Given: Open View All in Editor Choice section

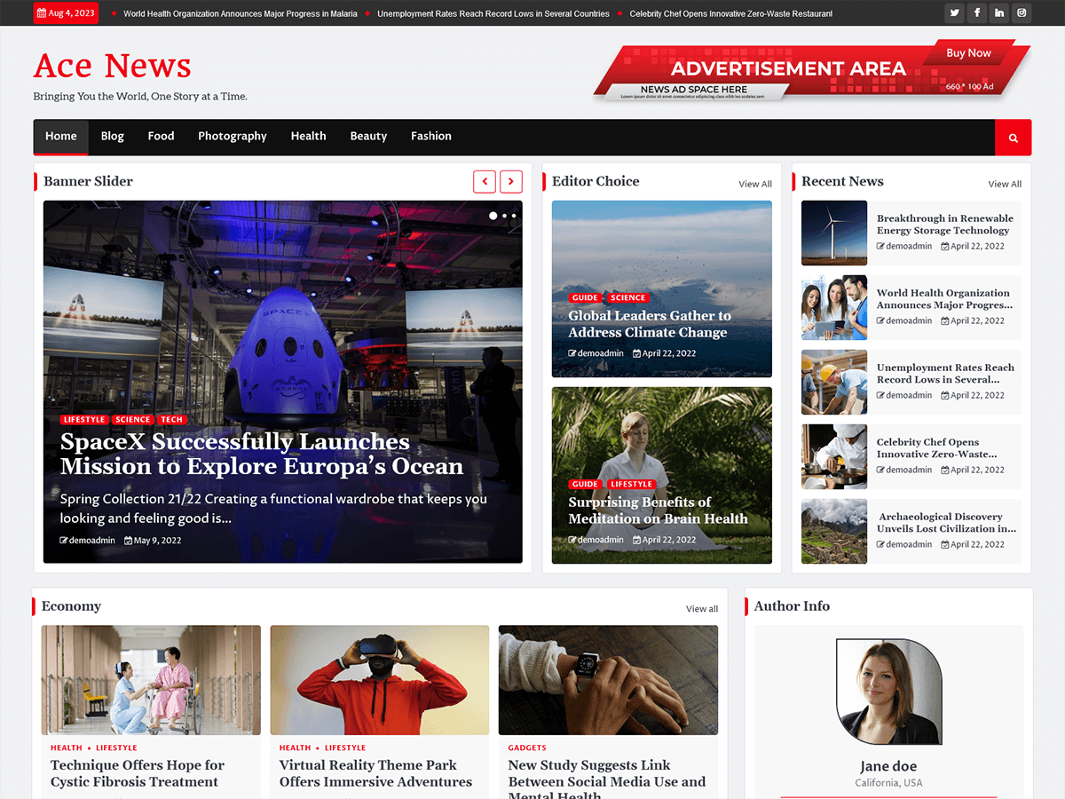Looking at the screenshot, I should point(755,184).
